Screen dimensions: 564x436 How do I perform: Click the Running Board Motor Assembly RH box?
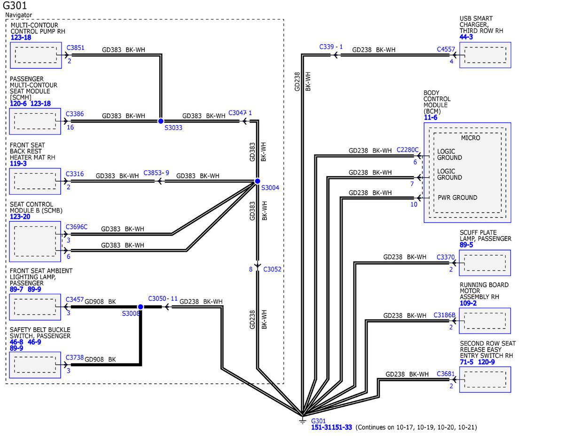pos(485,321)
